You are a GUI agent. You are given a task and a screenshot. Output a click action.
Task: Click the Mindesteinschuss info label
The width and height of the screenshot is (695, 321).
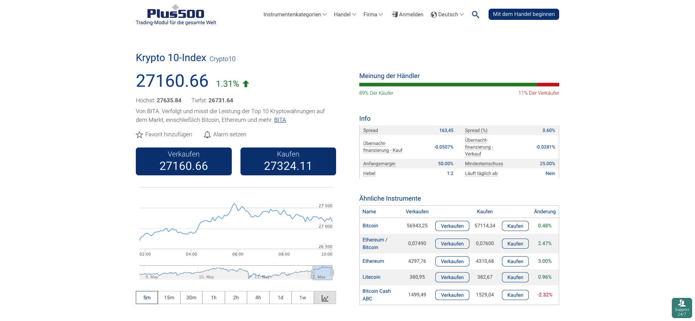pyautogui.click(x=484, y=164)
